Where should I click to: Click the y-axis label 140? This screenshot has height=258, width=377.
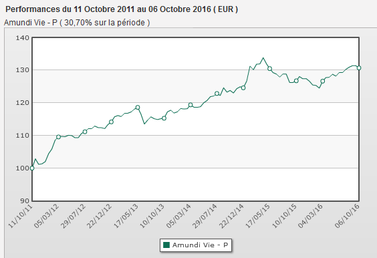point(22,37)
